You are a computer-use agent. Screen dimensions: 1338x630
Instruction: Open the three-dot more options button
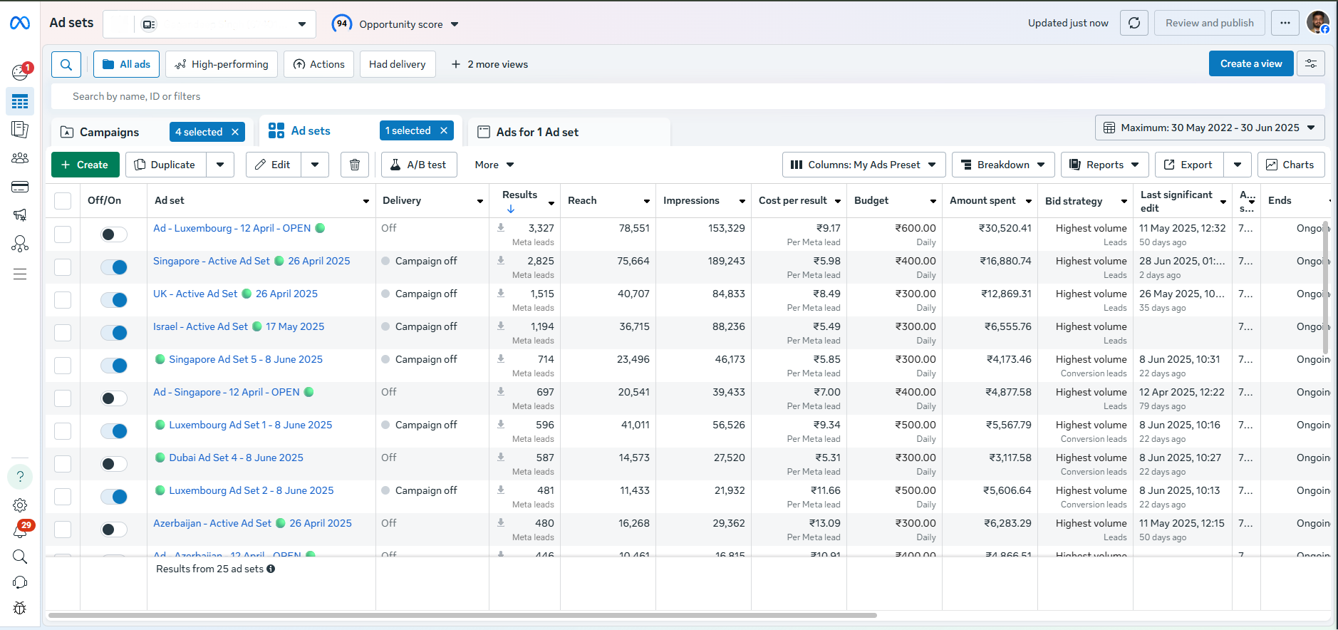(1285, 23)
